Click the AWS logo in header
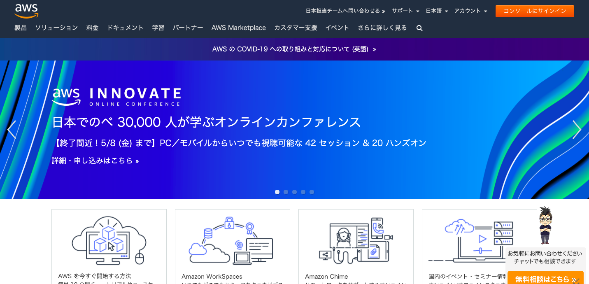 click(26, 11)
